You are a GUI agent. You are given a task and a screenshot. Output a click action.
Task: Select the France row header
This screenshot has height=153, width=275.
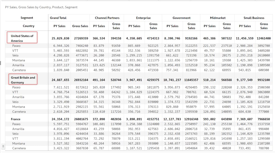point(16,119)
